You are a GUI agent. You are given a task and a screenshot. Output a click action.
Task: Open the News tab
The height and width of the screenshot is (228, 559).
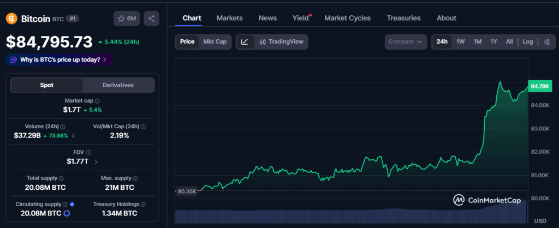(267, 18)
